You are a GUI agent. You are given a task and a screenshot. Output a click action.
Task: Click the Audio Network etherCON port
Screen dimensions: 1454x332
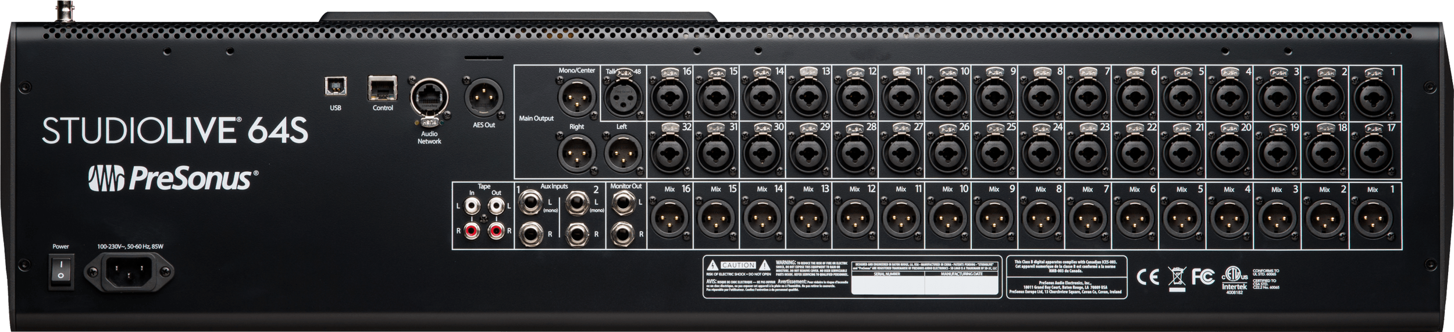pyautogui.click(x=429, y=99)
